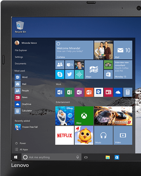Open the contact photo tile of man

point(79,65)
